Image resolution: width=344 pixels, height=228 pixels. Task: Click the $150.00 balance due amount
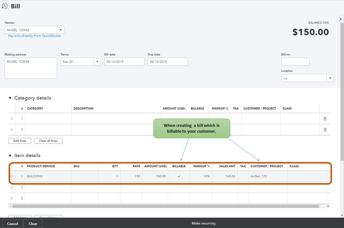pyautogui.click(x=311, y=32)
